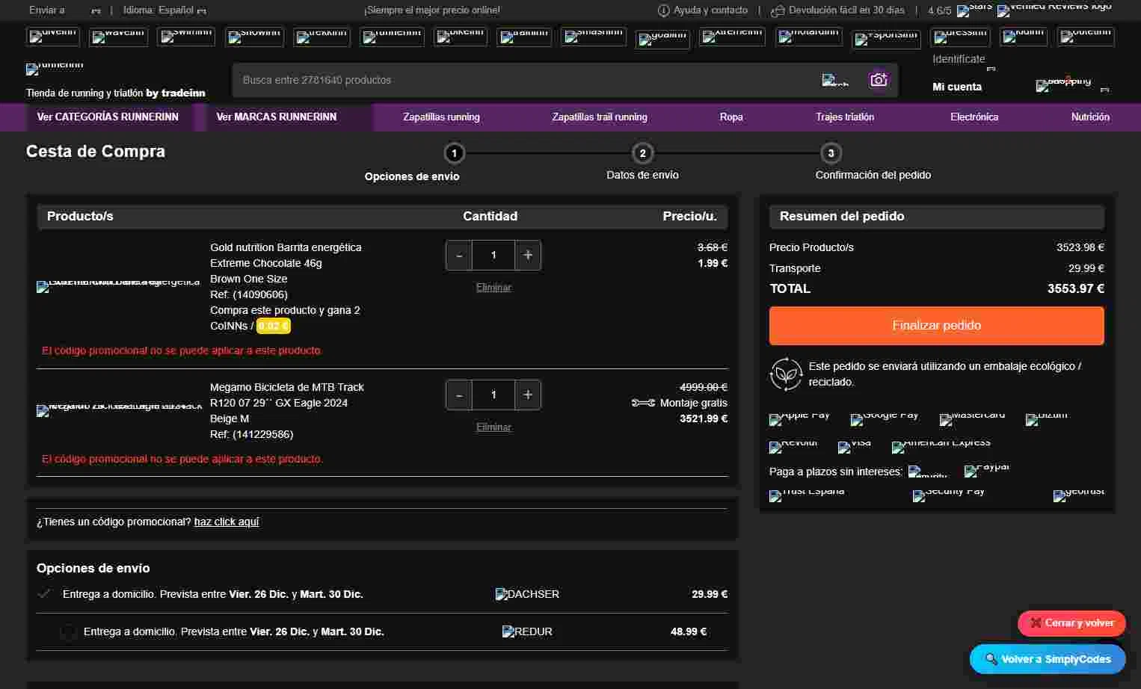Click the American Express payment logo
1141x689 pixels.
tap(941, 447)
